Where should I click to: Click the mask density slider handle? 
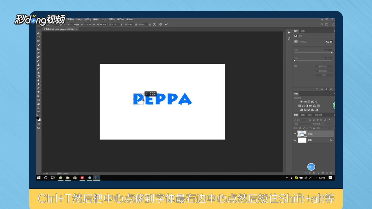(x=332, y=53)
